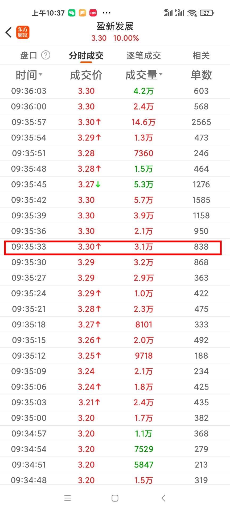Tap the back arrow at top left
The image size is (230, 512).
[9, 32]
